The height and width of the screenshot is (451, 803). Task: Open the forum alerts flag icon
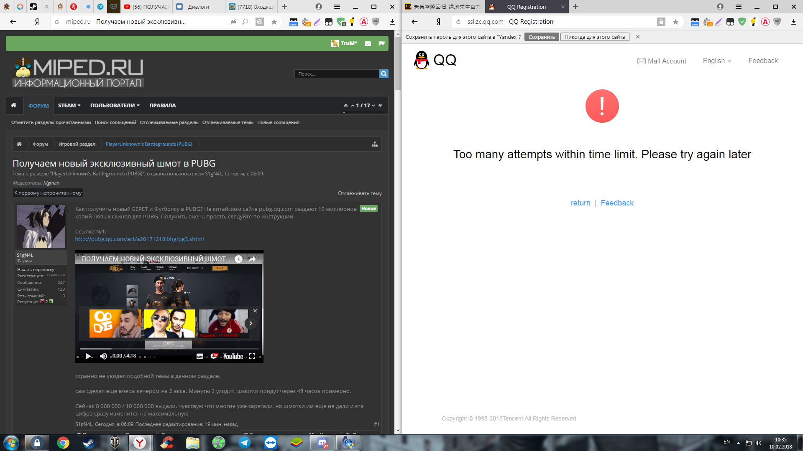coord(381,43)
